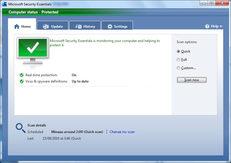
Task: Click the scheduled scan time text
Action: click(x=77, y=132)
